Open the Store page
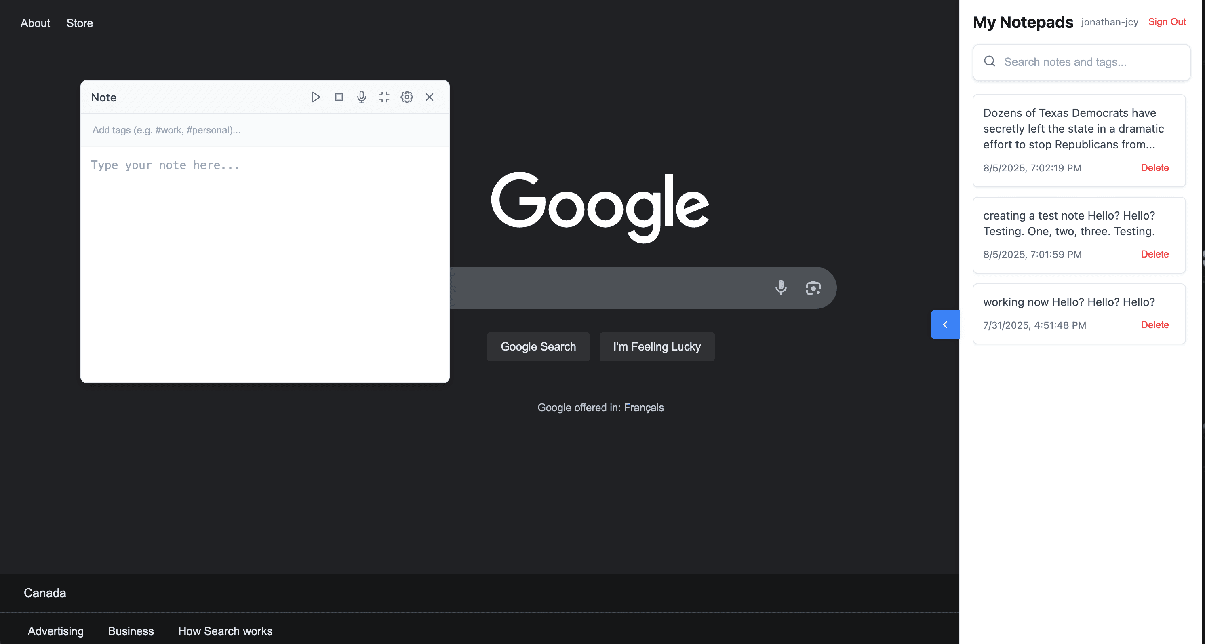The height and width of the screenshot is (644, 1205). click(x=79, y=23)
